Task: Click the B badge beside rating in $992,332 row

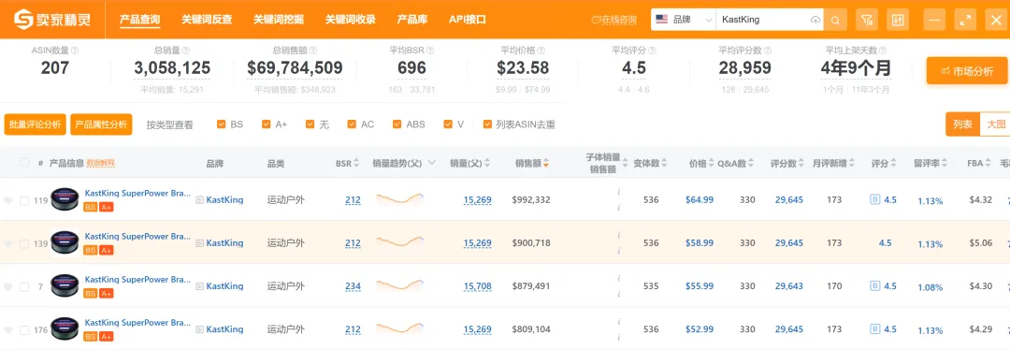Action: [x=874, y=200]
